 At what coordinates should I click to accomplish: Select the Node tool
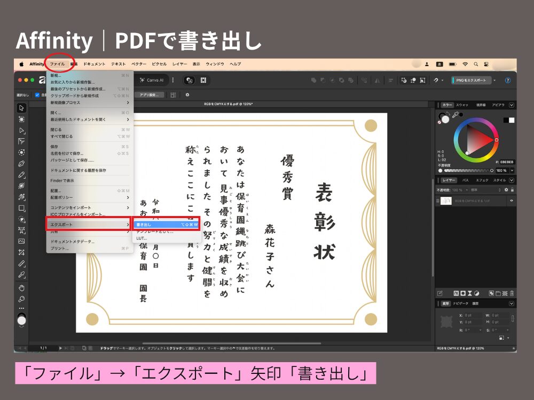(21, 130)
